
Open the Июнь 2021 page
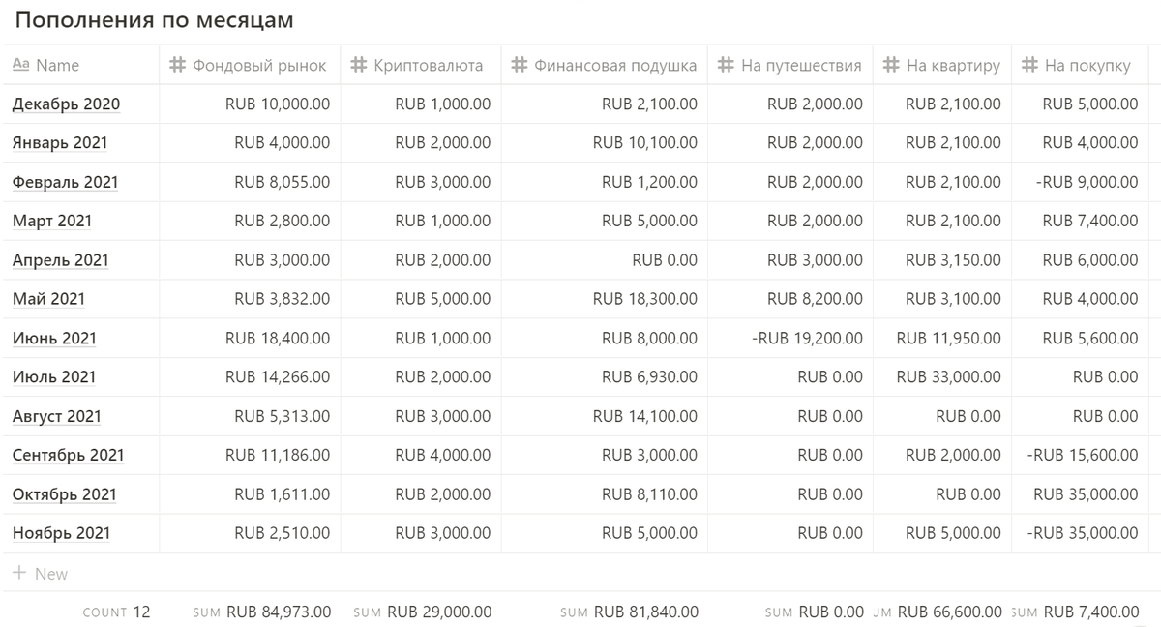click(x=54, y=338)
